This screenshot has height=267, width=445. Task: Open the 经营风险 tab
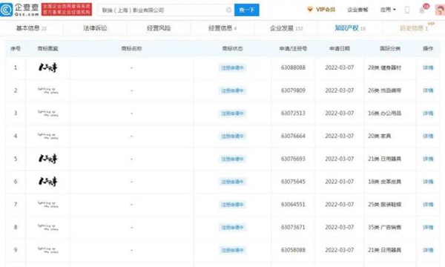pos(159,28)
